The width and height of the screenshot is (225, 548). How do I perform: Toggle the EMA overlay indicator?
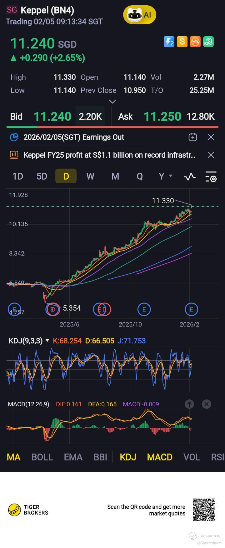73,457
